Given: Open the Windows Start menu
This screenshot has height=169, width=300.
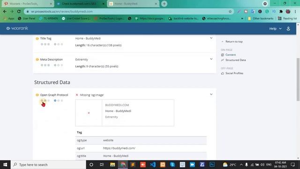Looking at the screenshot, I should [x=5, y=165].
